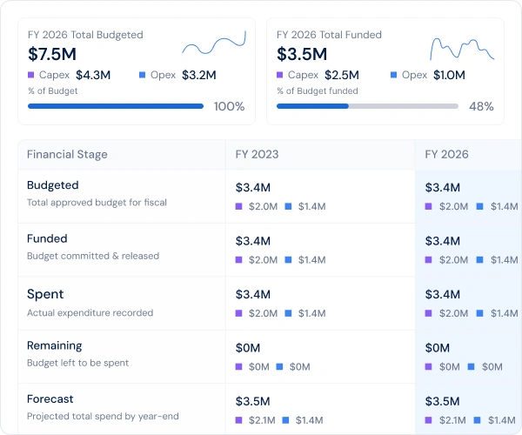The image size is (522, 435).
Task: Select the 'Spent' row label
Action: (45, 294)
